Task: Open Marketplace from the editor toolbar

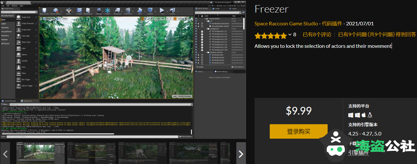Action: 88,11
